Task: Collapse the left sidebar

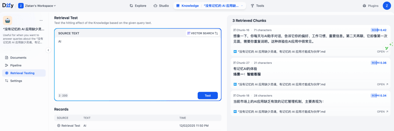Action: (49, 50)
